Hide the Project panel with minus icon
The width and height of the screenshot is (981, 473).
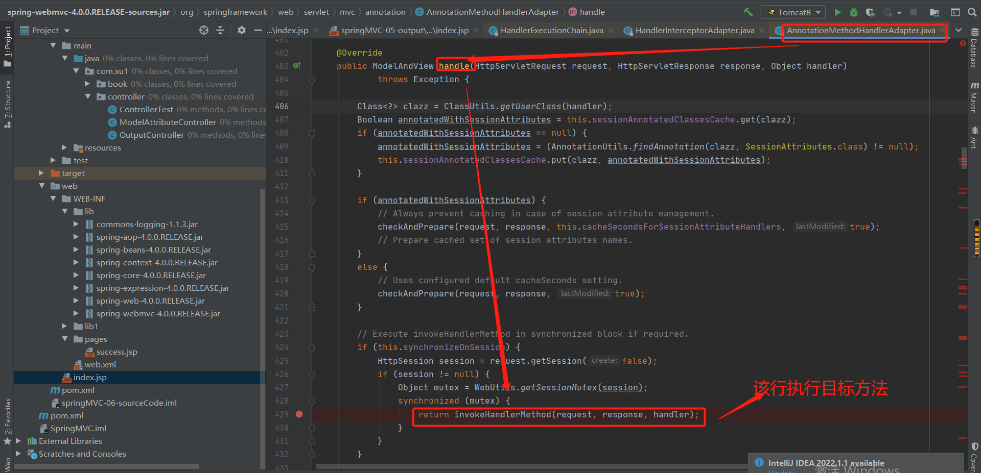point(258,30)
